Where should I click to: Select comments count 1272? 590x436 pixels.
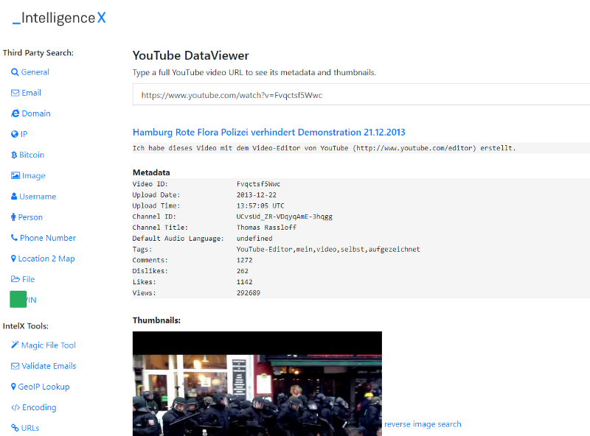(244, 260)
